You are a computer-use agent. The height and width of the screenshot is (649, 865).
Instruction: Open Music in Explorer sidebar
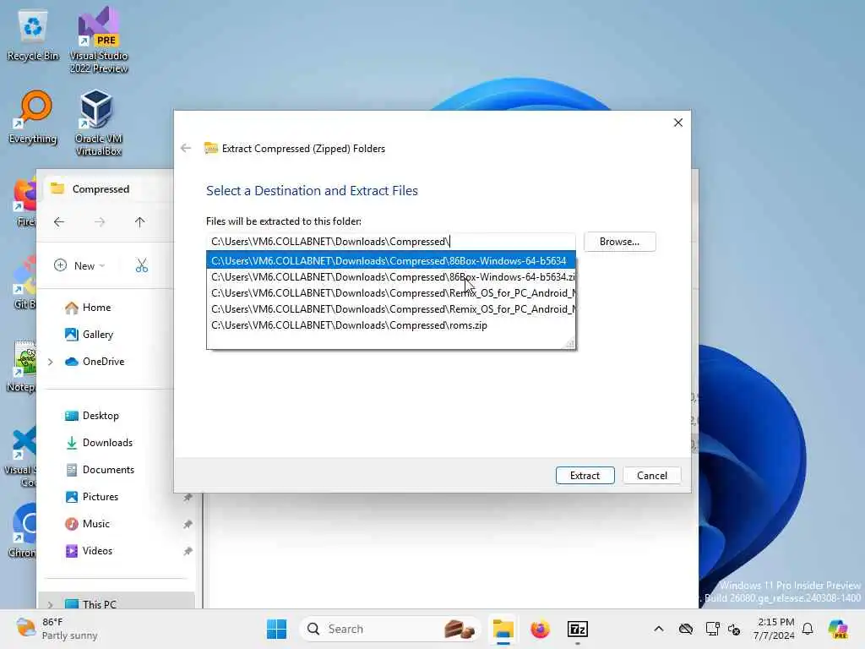click(x=88, y=524)
